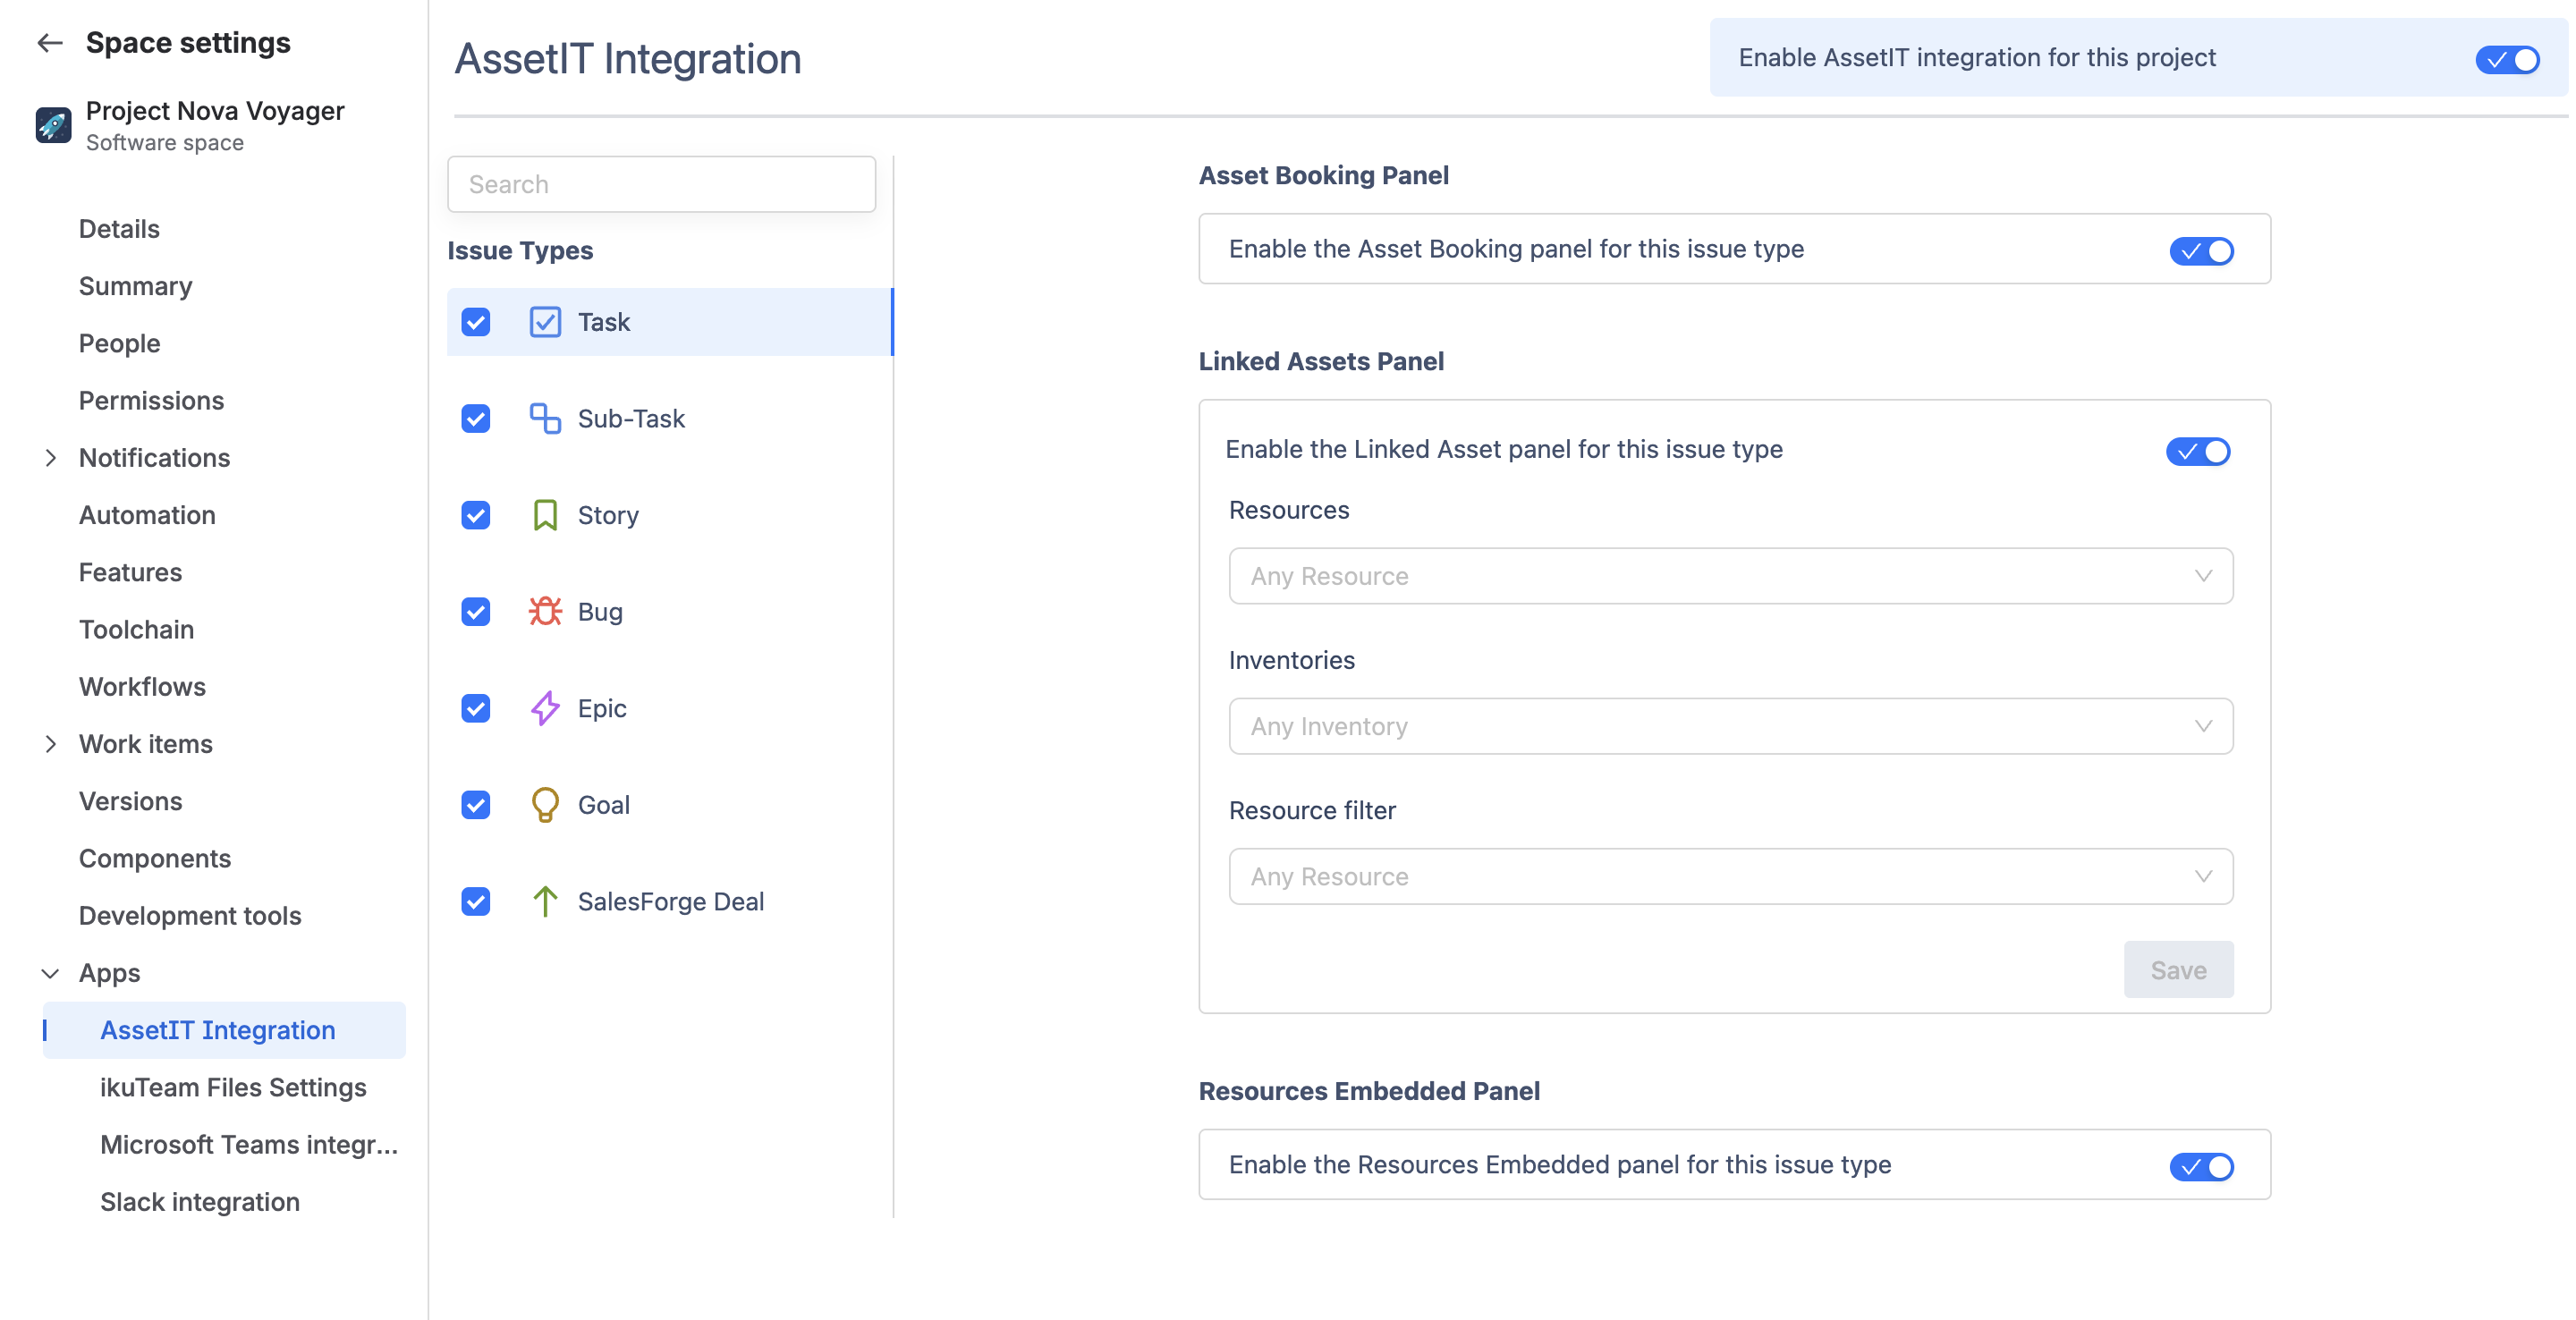The image size is (2576, 1320).
Task: Select the SalesForge Deal arrow icon
Action: coord(544,901)
